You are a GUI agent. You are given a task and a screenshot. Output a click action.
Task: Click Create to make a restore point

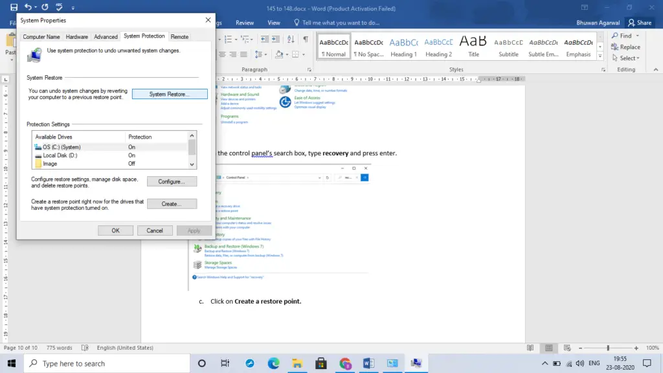172,204
